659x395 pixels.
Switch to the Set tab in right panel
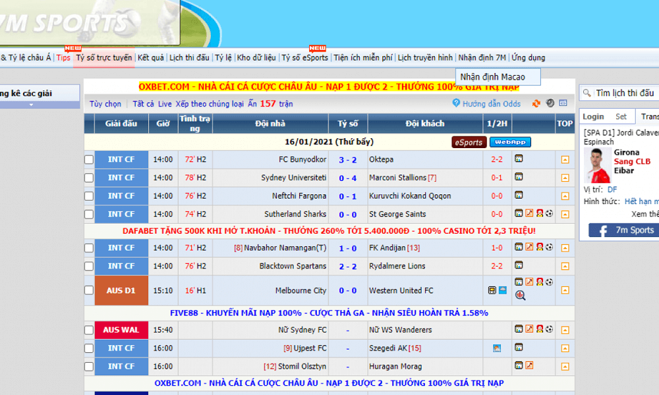pos(621,117)
